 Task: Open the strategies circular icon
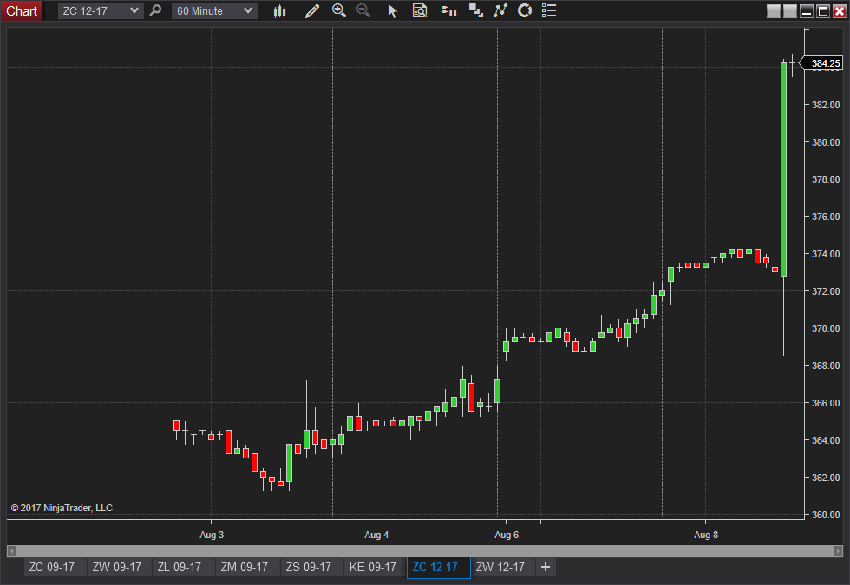point(524,10)
